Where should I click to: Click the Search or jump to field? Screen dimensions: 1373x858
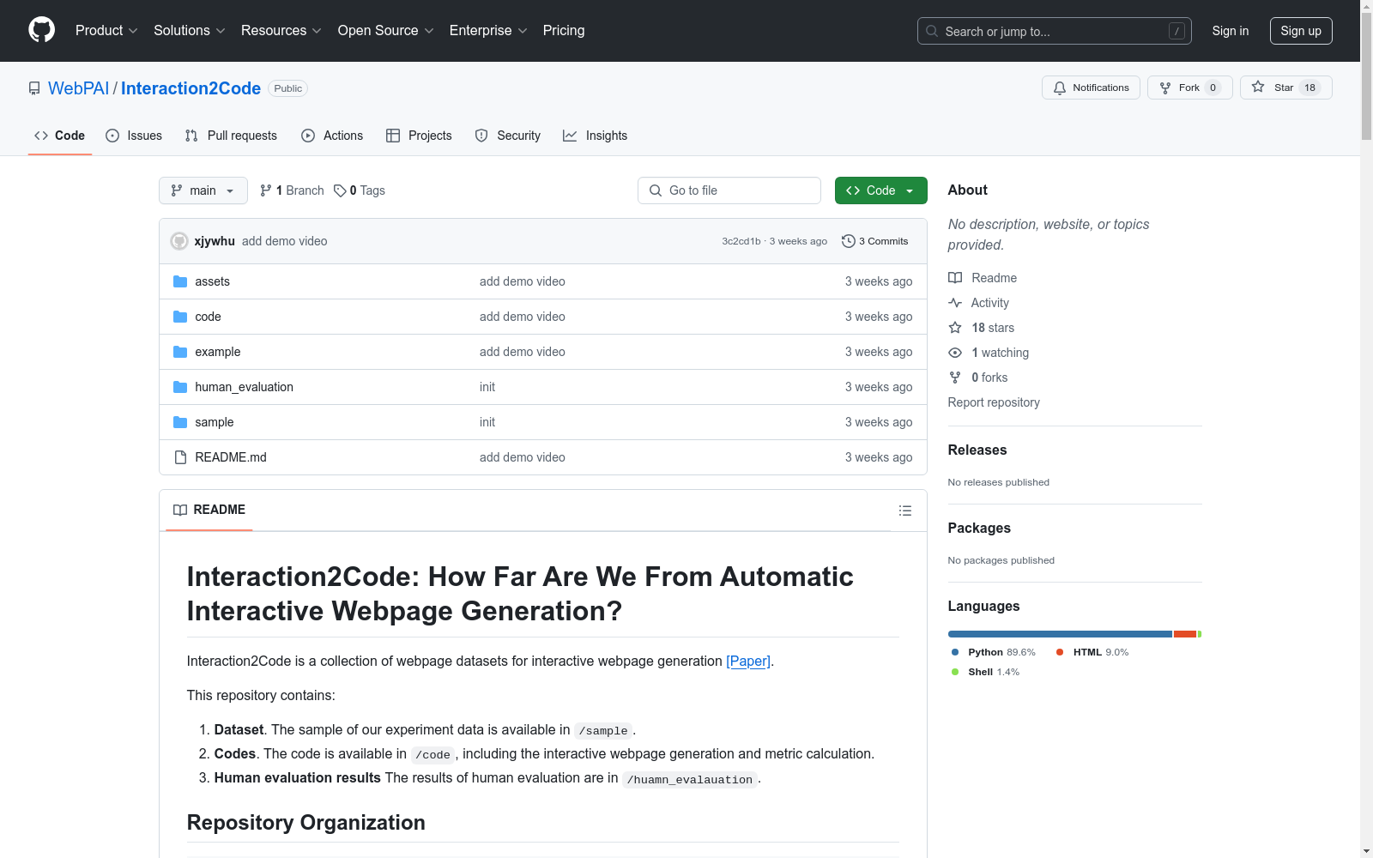[1055, 31]
